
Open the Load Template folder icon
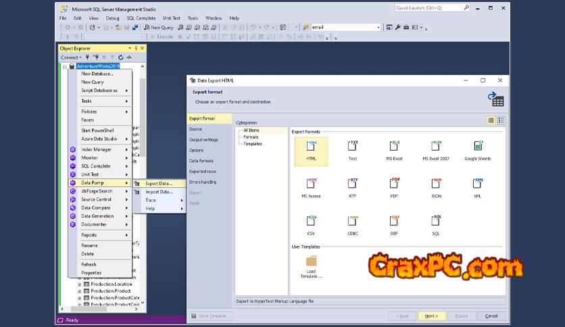(x=311, y=261)
